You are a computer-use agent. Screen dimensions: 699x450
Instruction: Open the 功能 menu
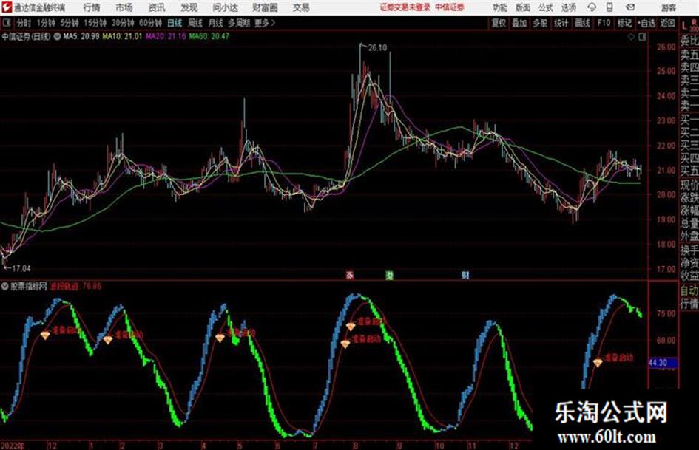tap(500, 7)
